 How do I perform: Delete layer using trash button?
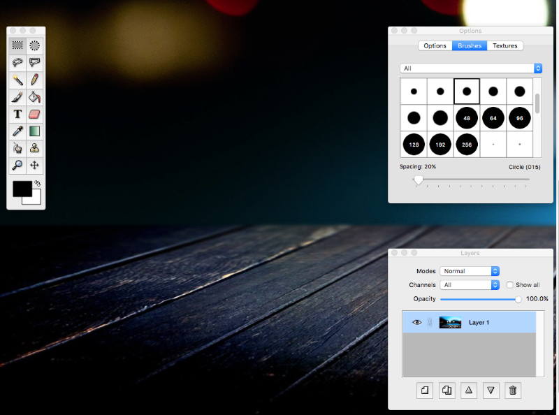[513, 390]
